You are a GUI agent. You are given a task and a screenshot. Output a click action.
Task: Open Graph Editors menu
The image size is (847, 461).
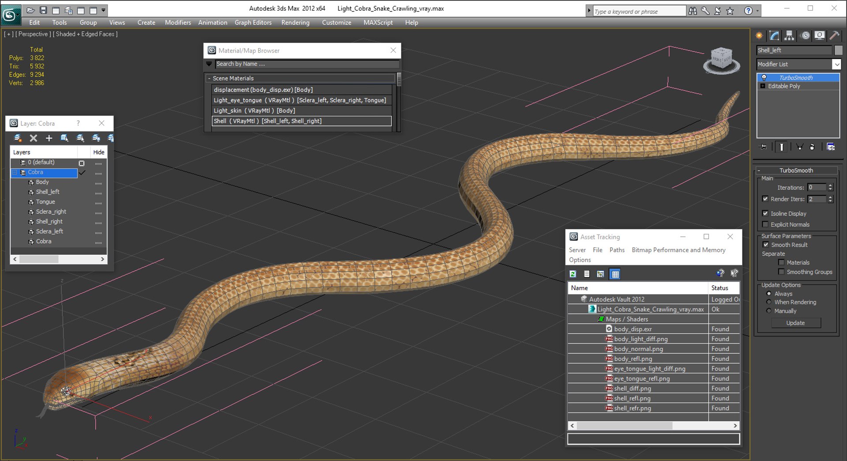[x=253, y=23]
